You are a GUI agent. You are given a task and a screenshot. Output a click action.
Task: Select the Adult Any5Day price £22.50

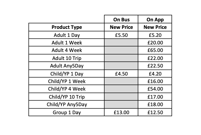tap(155, 66)
